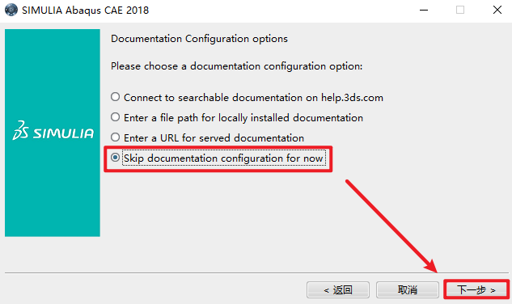This screenshot has width=512, height=304.
Task: Cancel setup with the 取消 button
Action: 407,289
